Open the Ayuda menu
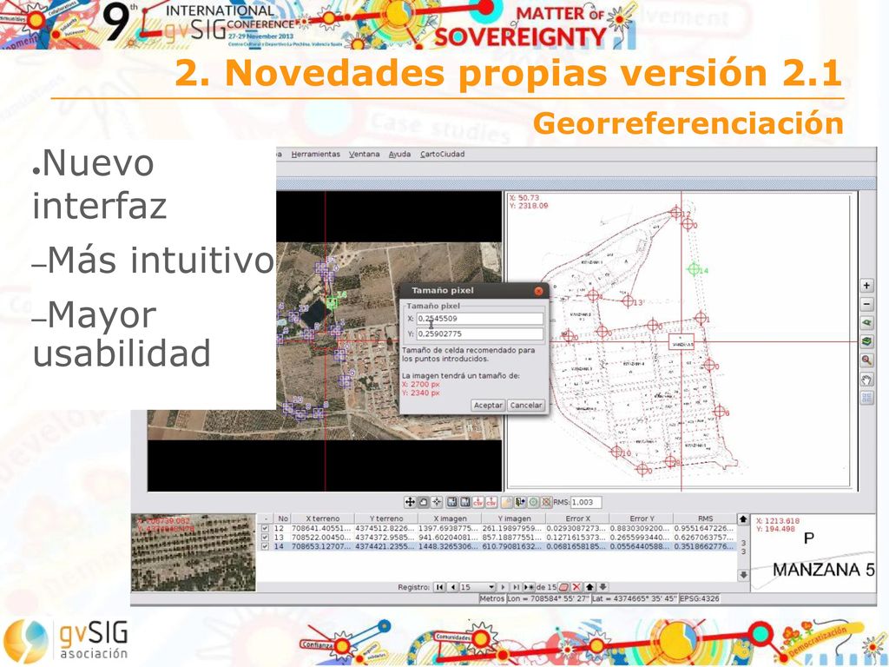 tap(399, 155)
